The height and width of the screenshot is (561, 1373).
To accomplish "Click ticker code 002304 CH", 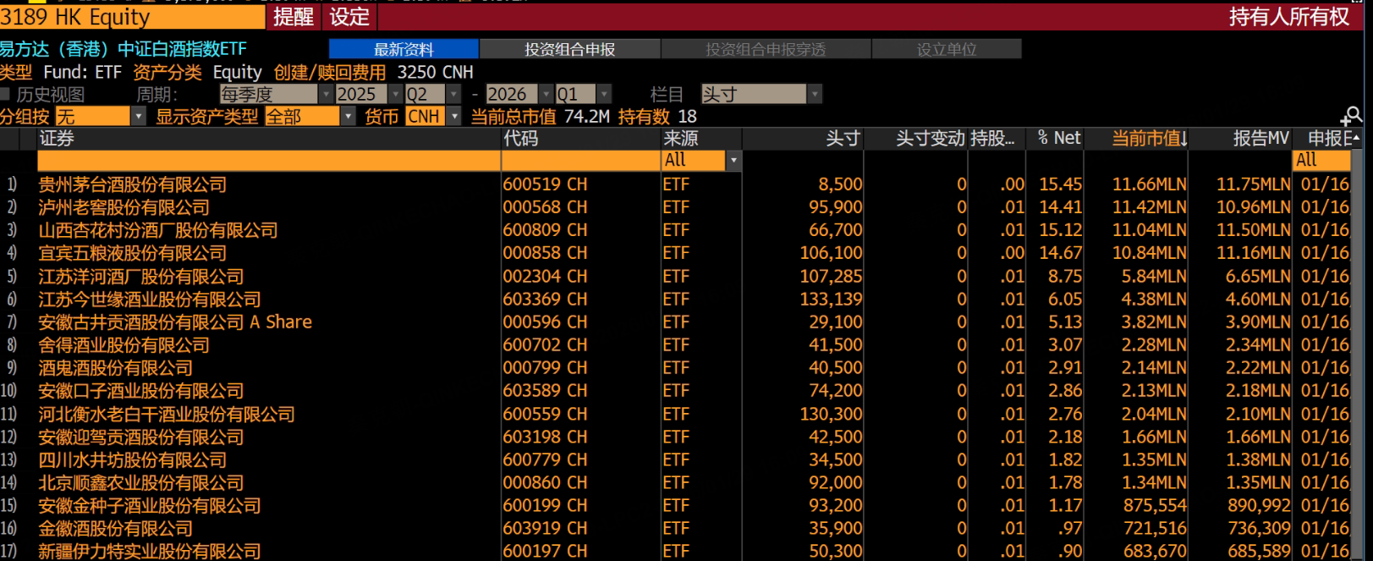I will [x=545, y=276].
